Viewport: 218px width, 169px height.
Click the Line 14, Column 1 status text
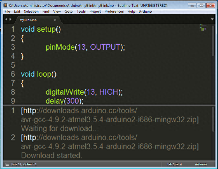(24, 164)
